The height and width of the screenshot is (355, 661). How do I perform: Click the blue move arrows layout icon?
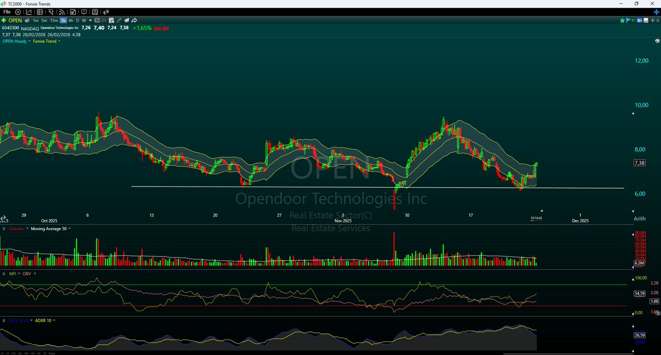point(657,12)
